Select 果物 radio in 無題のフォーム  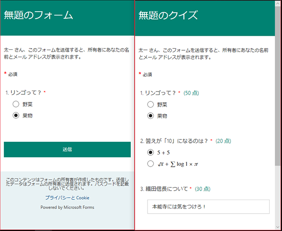[x=16, y=115]
